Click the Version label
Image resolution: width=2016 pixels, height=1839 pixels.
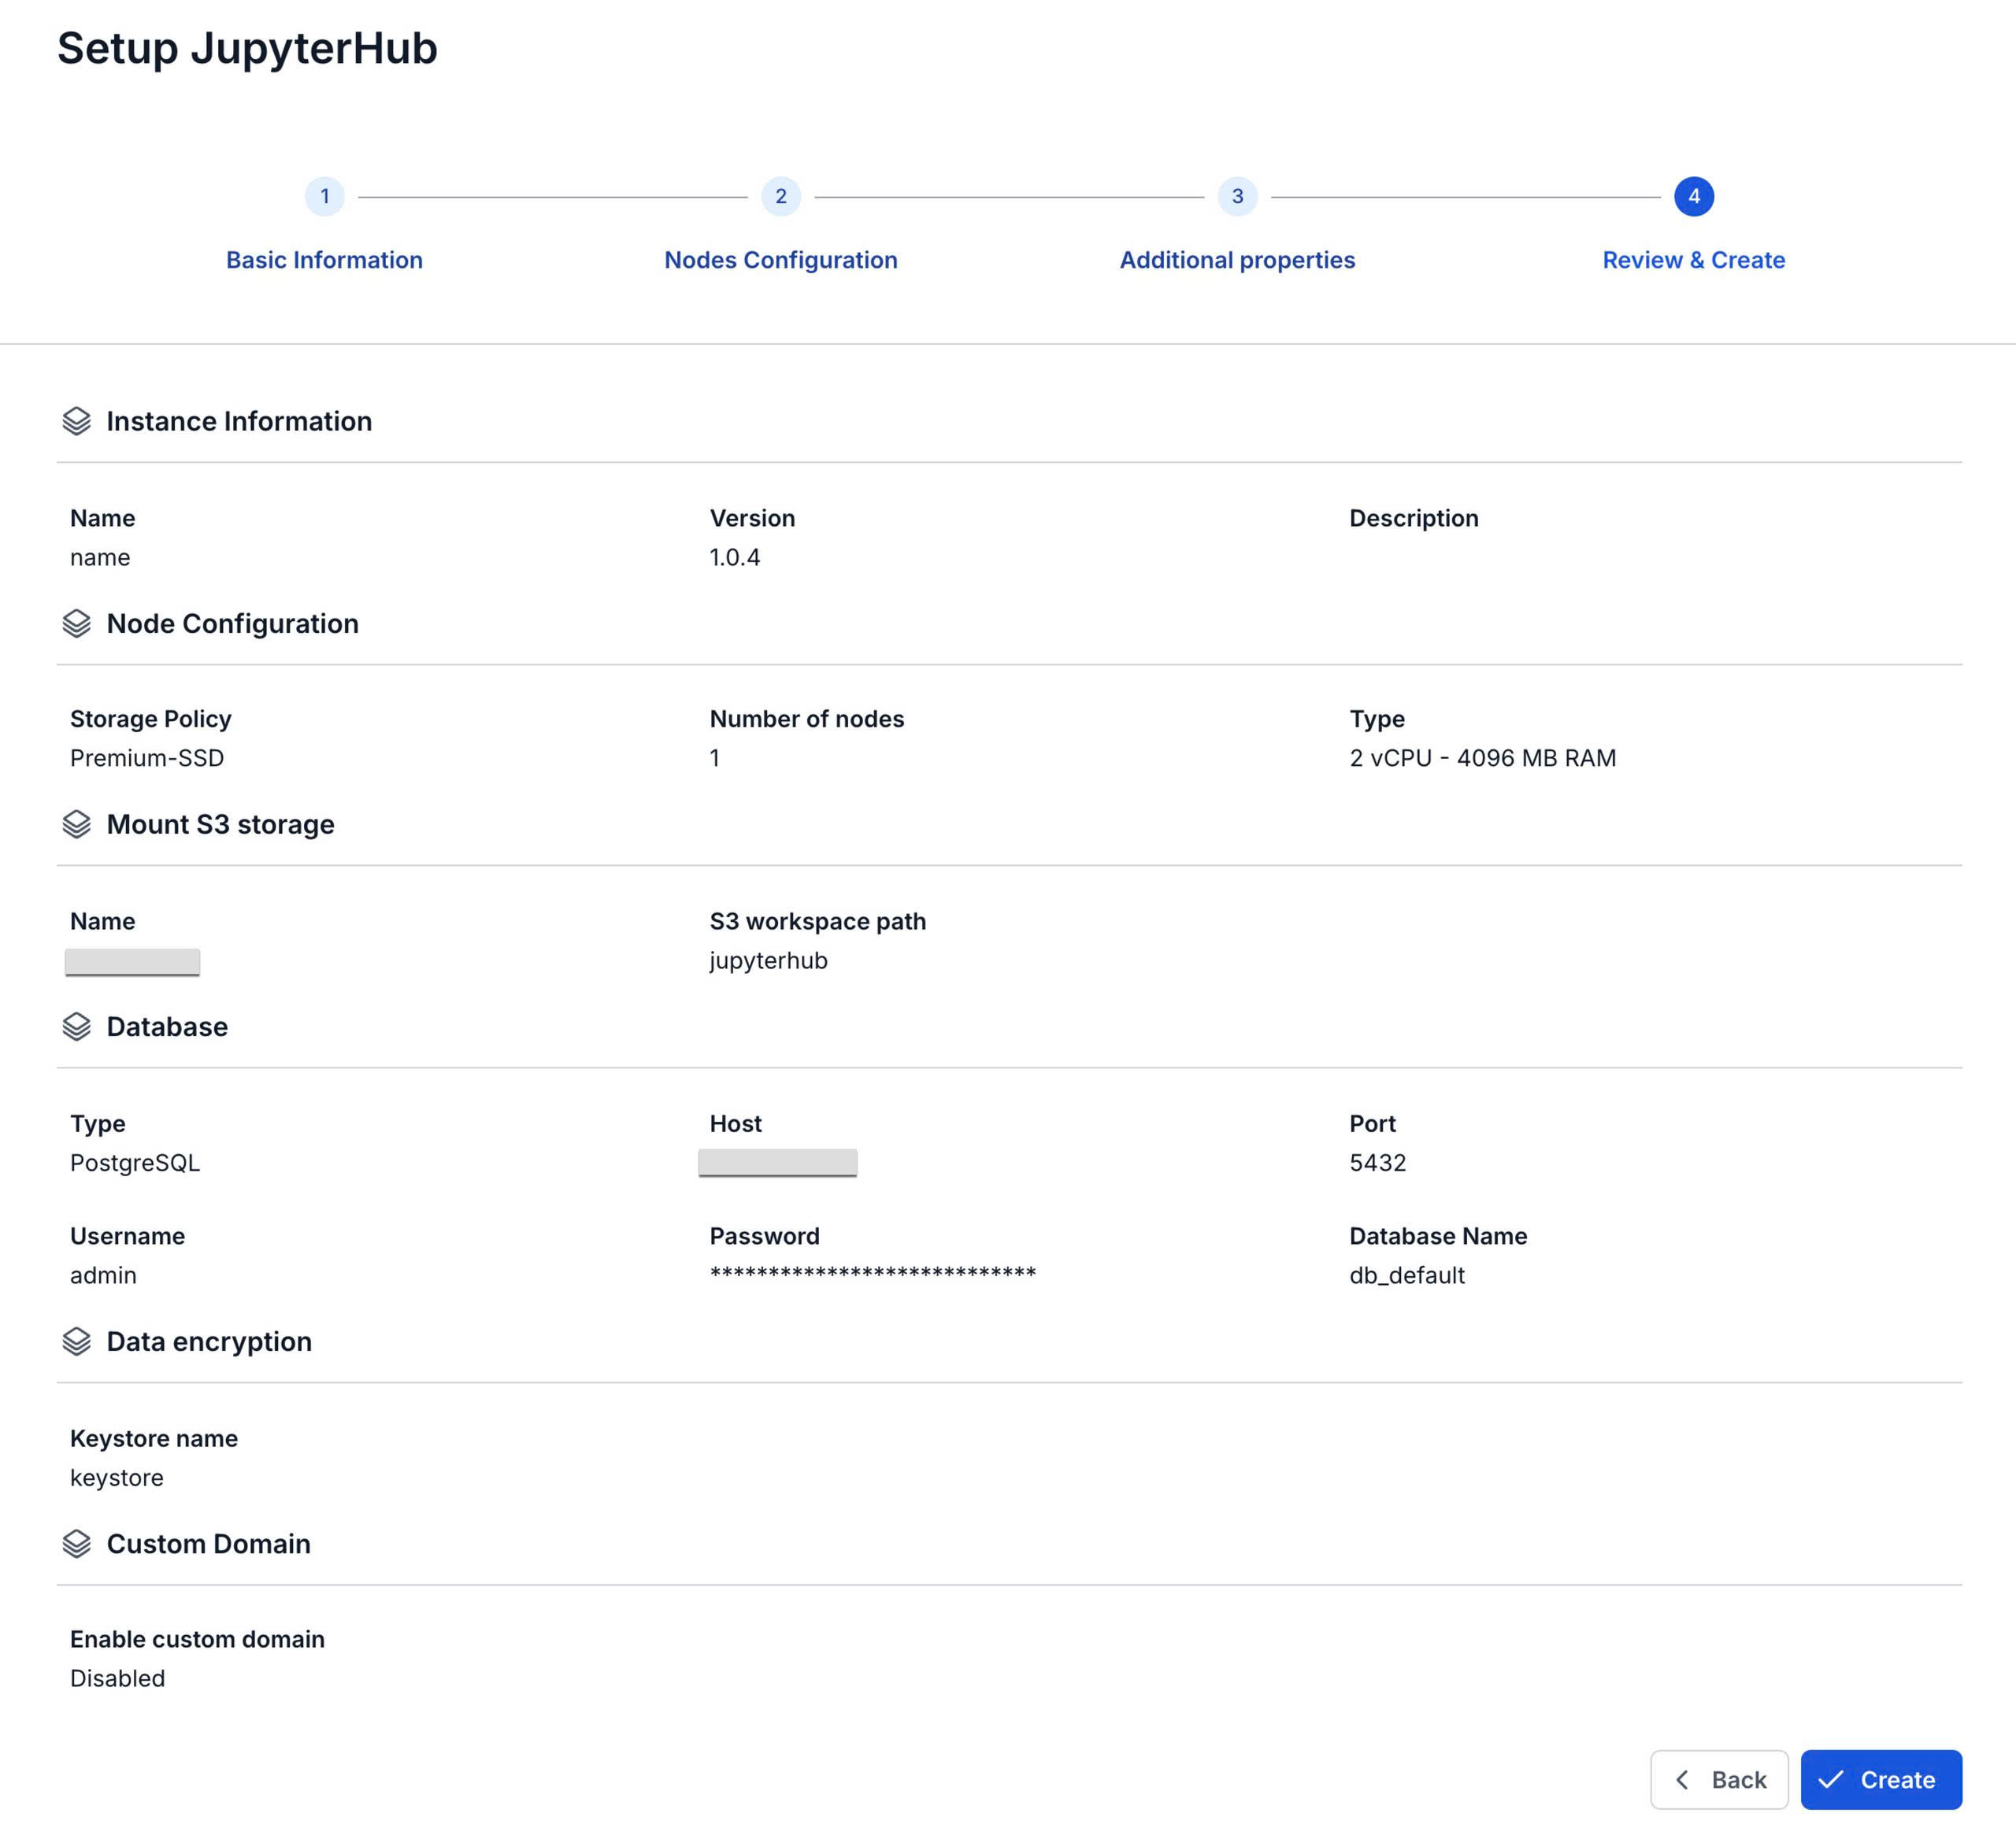pos(753,519)
